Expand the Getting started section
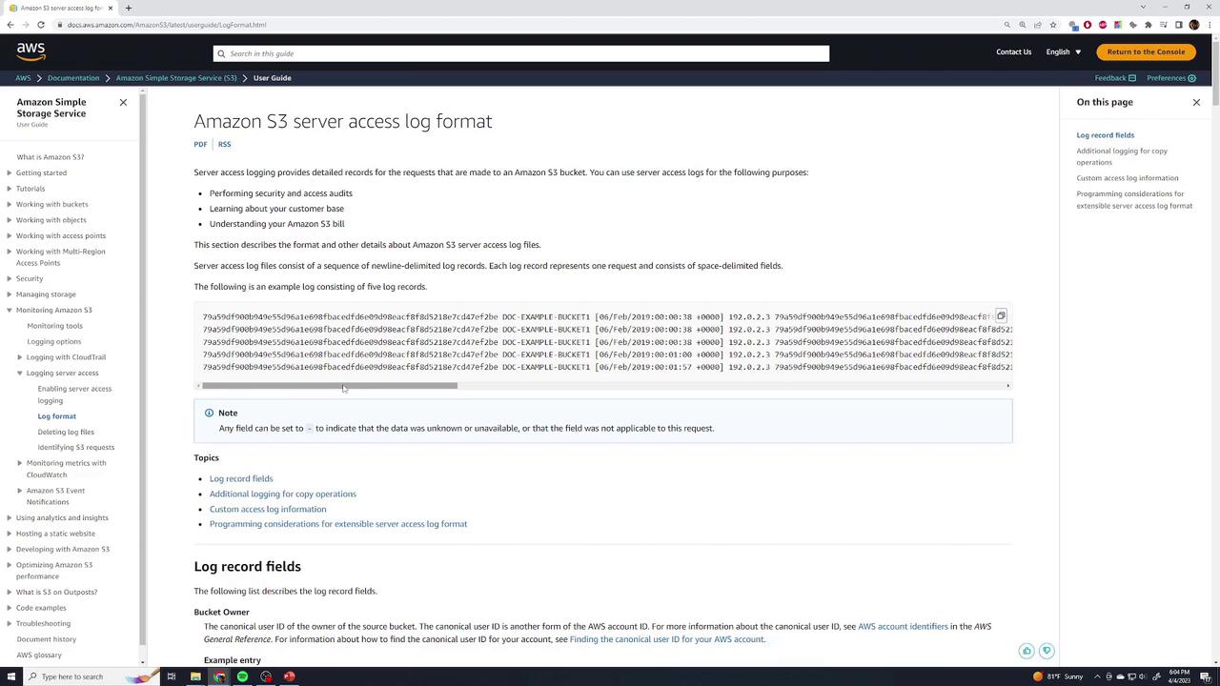 [10, 173]
